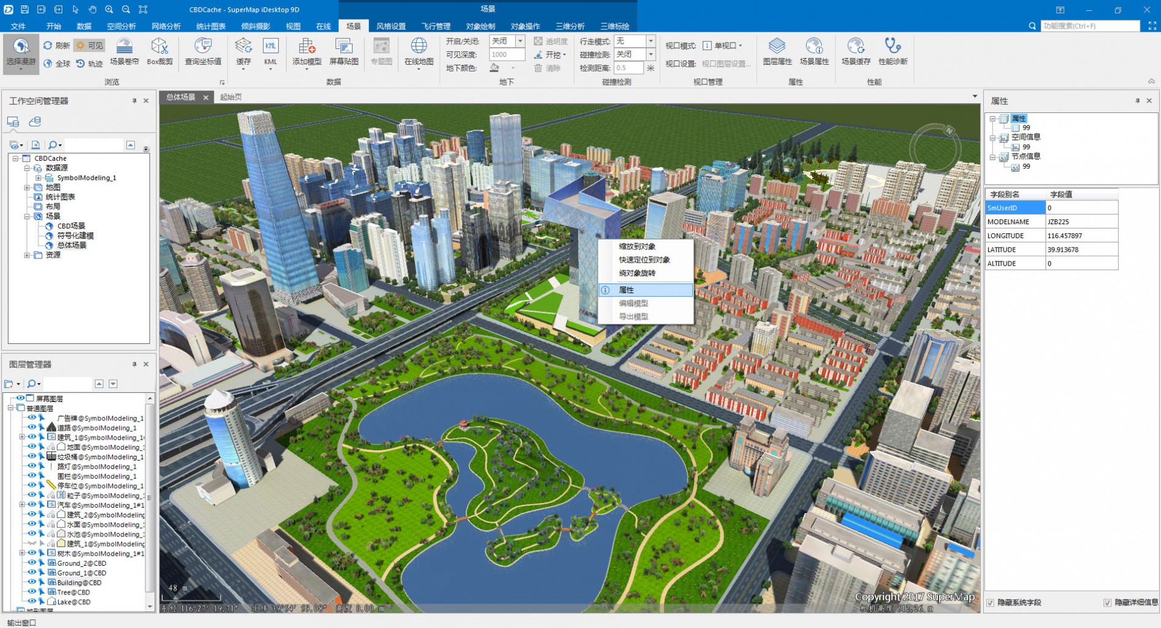Toggle the 隐藏系统字段 checkbox

pos(991,602)
